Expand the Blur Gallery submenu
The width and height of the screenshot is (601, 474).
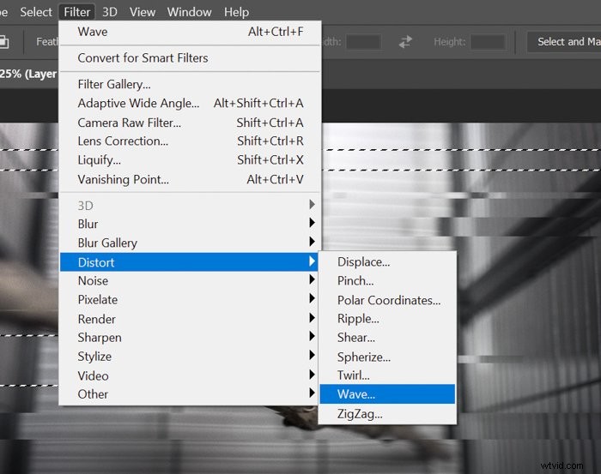190,243
